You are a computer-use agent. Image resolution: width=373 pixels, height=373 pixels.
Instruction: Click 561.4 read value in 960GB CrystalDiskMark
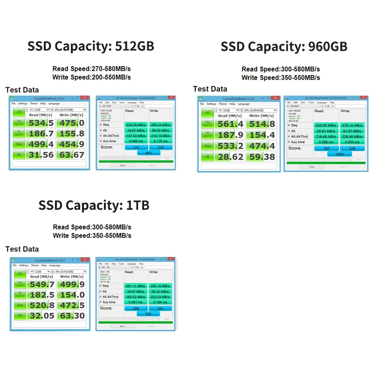click(x=230, y=124)
